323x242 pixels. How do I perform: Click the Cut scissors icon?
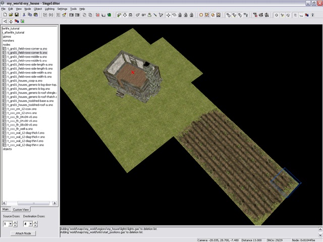tap(24, 15)
